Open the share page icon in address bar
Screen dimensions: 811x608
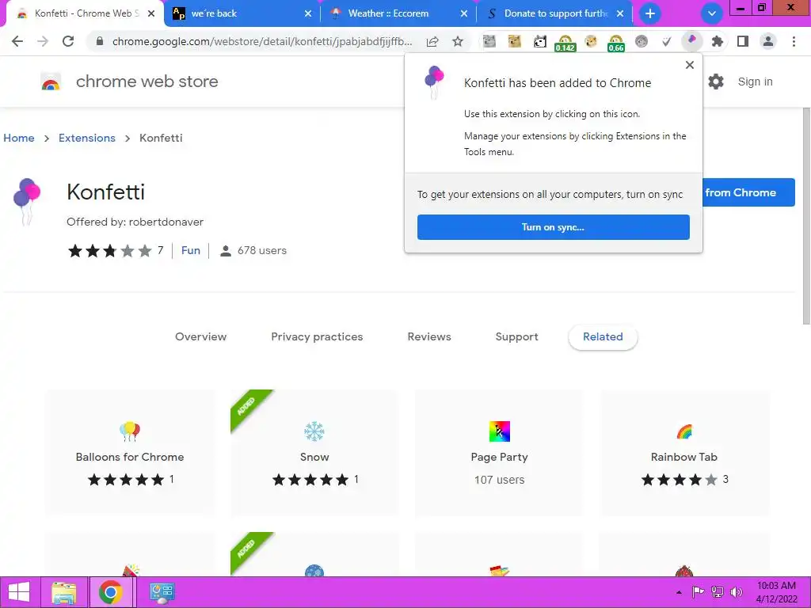pos(432,41)
